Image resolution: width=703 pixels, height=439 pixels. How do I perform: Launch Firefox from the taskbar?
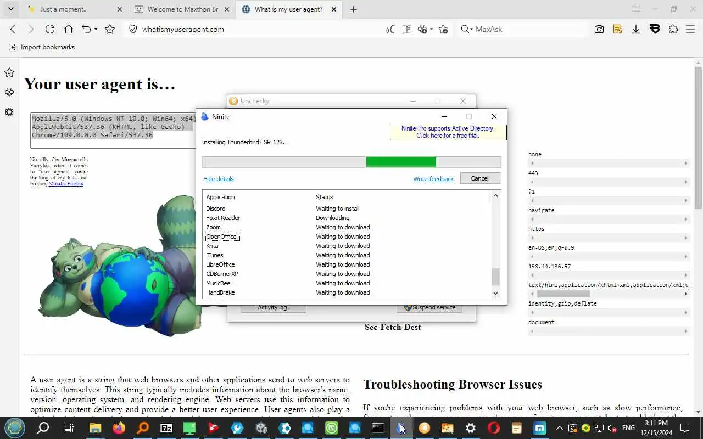(x=119, y=428)
